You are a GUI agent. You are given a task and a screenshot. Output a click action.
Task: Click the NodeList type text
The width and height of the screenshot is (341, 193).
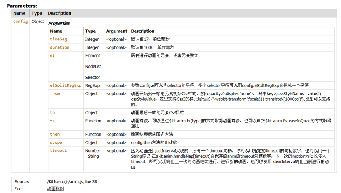pos(93,66)
